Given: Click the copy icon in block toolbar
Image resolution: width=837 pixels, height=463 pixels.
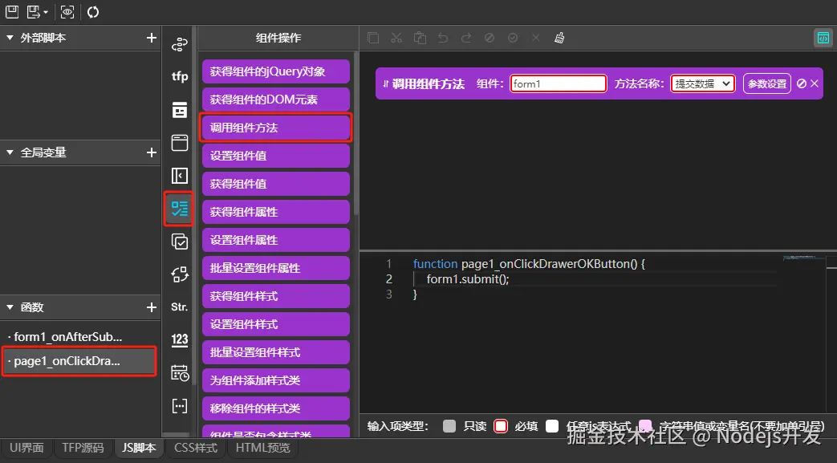Looking at the screenshot, I should [373, 38].
